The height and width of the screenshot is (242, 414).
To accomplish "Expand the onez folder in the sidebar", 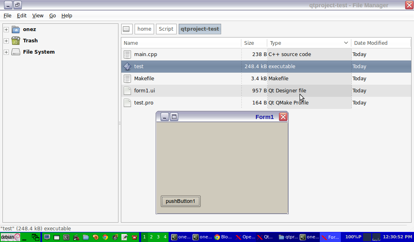I will (x=6, y=29).
